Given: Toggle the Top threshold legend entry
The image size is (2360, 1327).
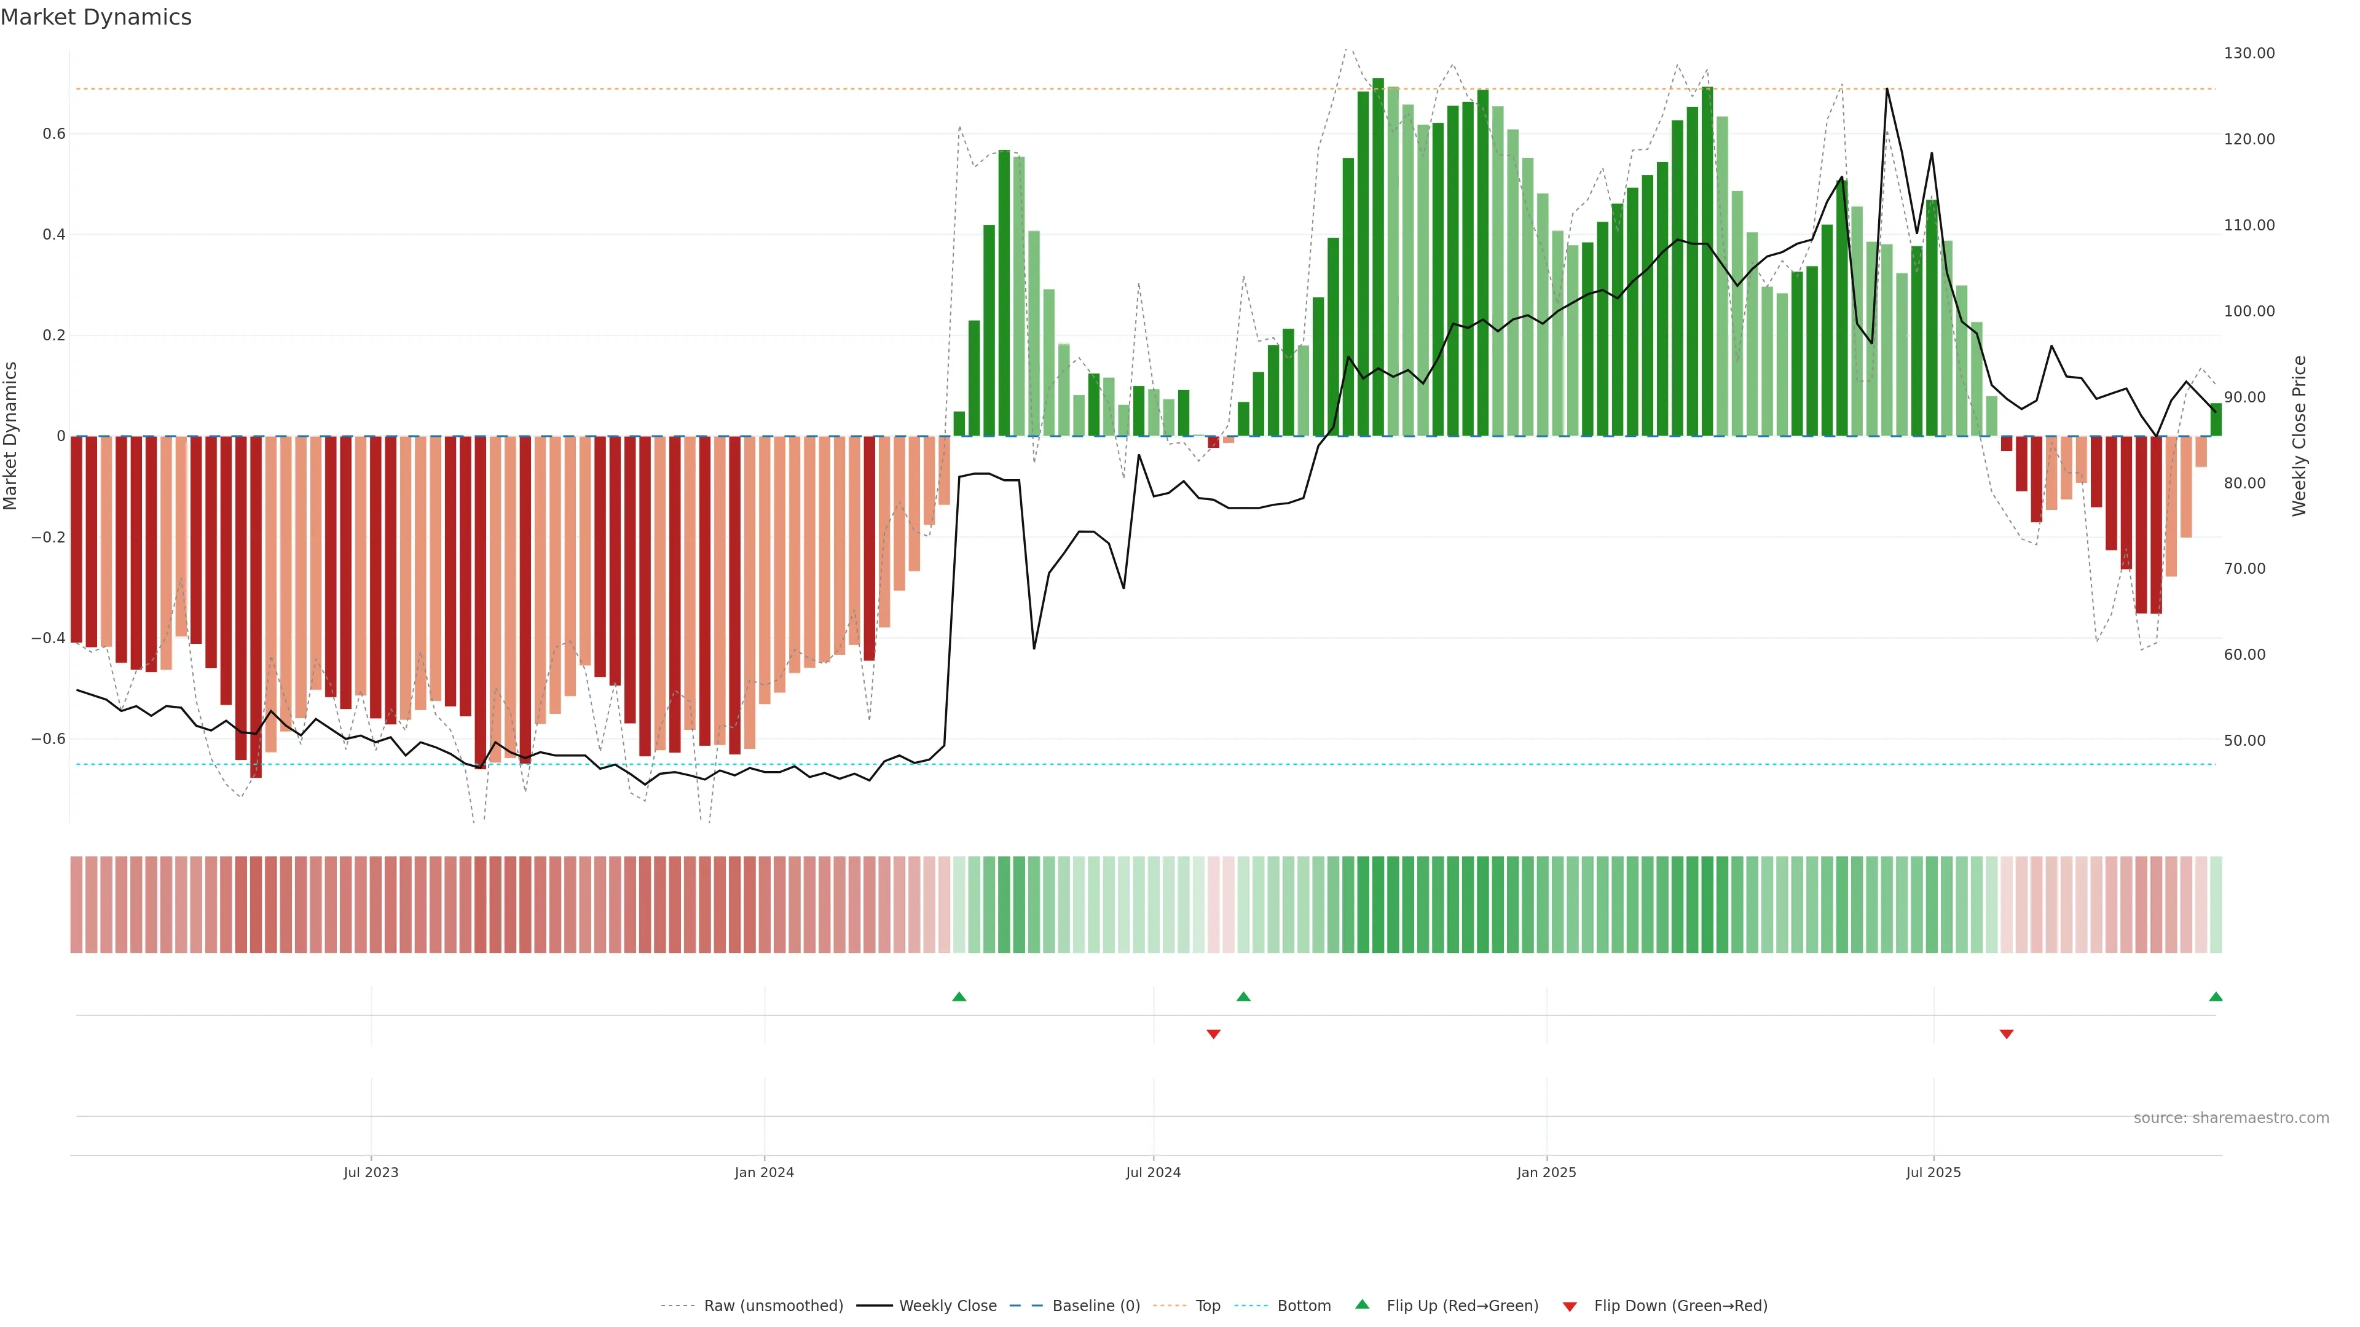Looking at the screenshot, I should [1208, 1306].
